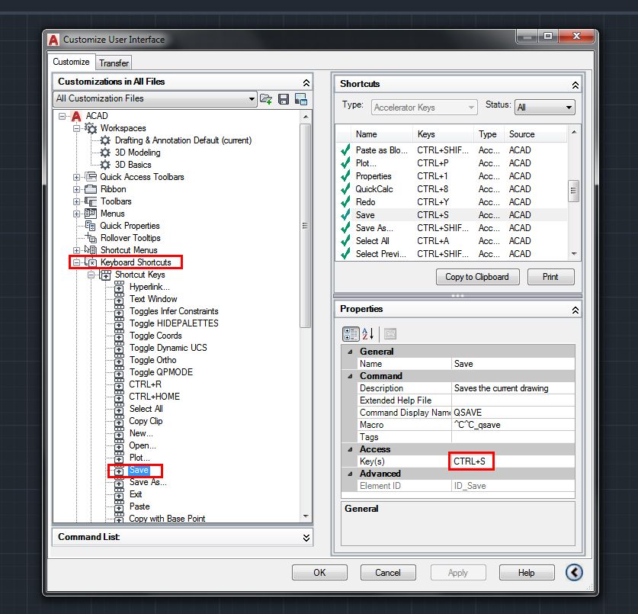Select Copy with Base Point in tree
Image resolution: width=638 pixels, height=614 pixels.
coord(167,519)
